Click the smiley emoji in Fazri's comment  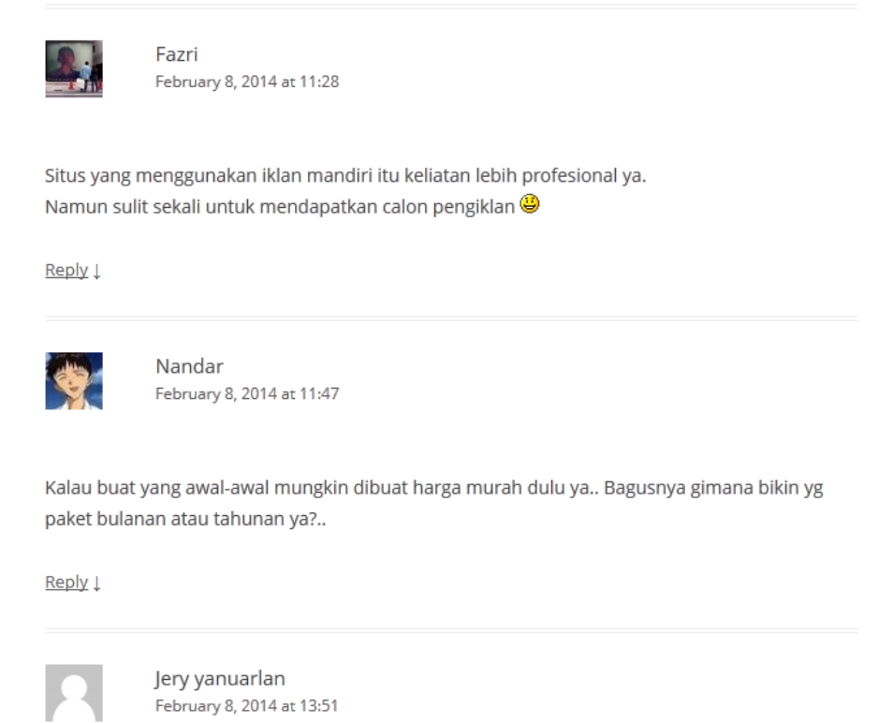coord(530,204)
